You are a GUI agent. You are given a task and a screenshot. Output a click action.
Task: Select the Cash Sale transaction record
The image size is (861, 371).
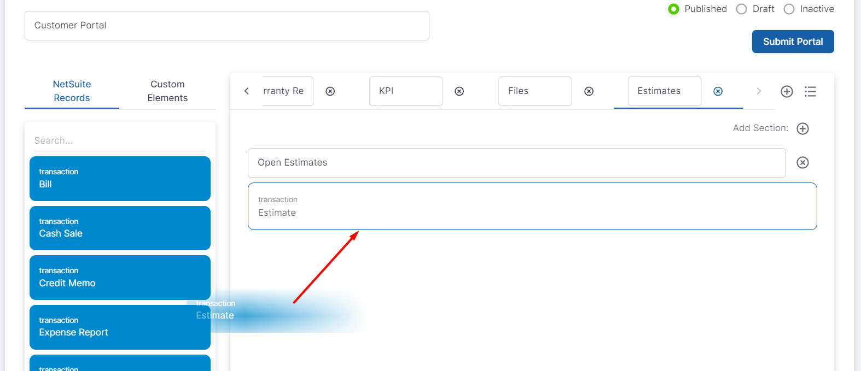coord(120,228)
